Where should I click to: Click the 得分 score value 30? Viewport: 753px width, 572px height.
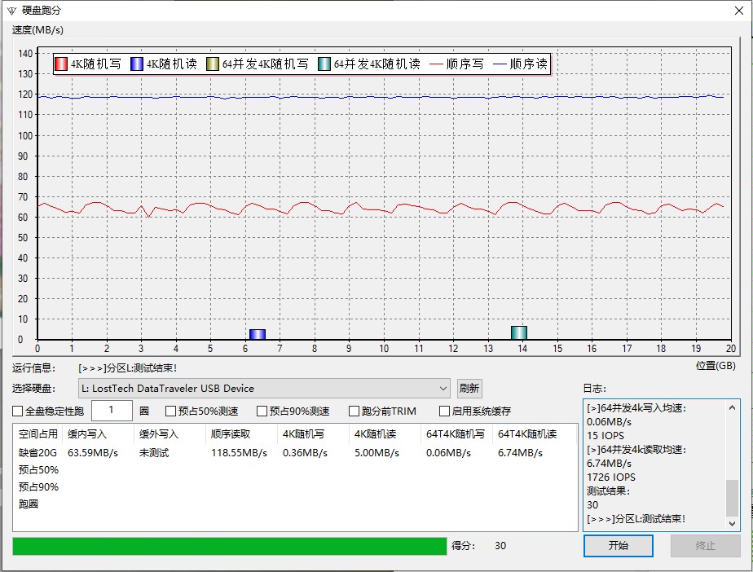(500, 546)
